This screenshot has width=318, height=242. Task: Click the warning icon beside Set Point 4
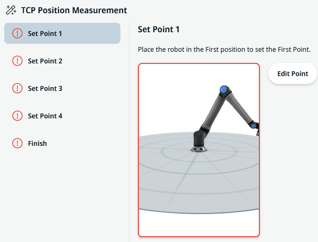pyautogui.click(x=17, y=116)
